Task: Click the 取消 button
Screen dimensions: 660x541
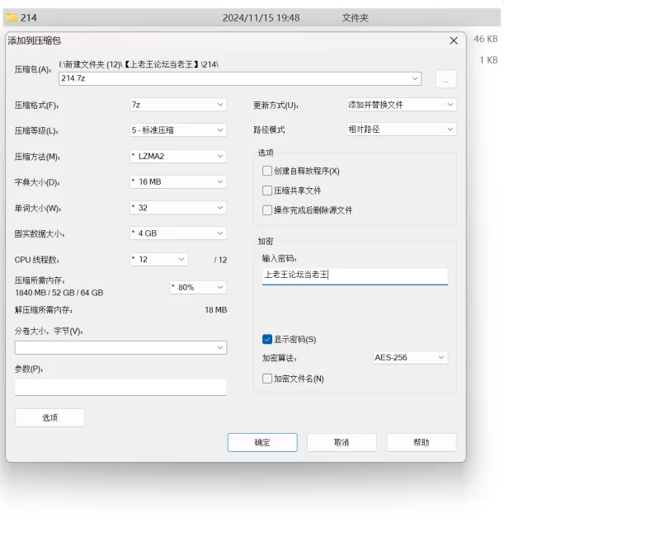Action: (342, 443)
